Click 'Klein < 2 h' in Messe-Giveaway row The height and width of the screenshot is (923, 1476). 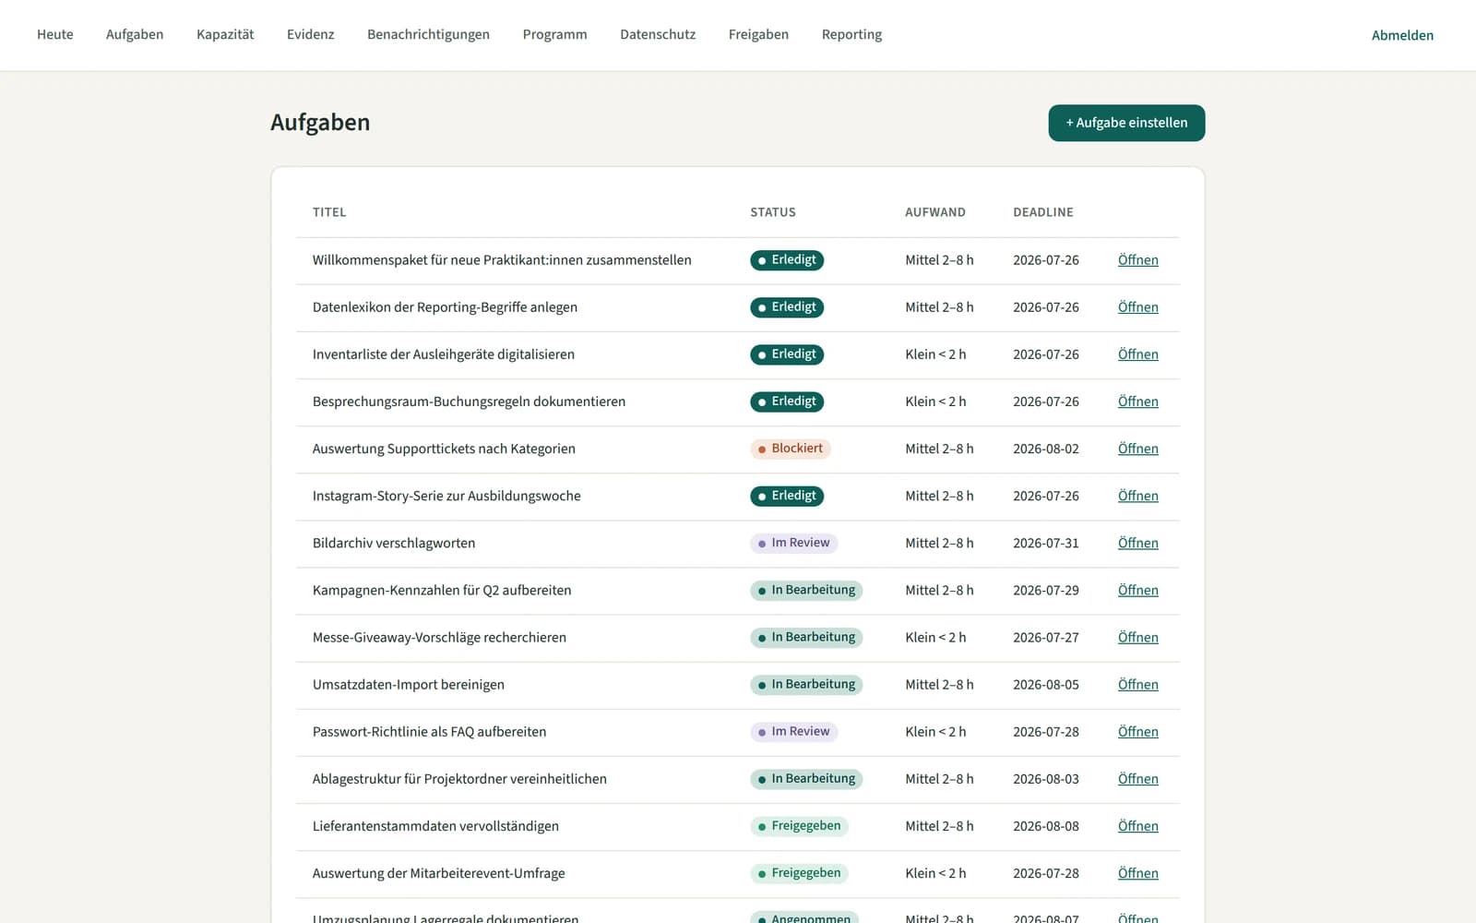click(x=935, y=638)
